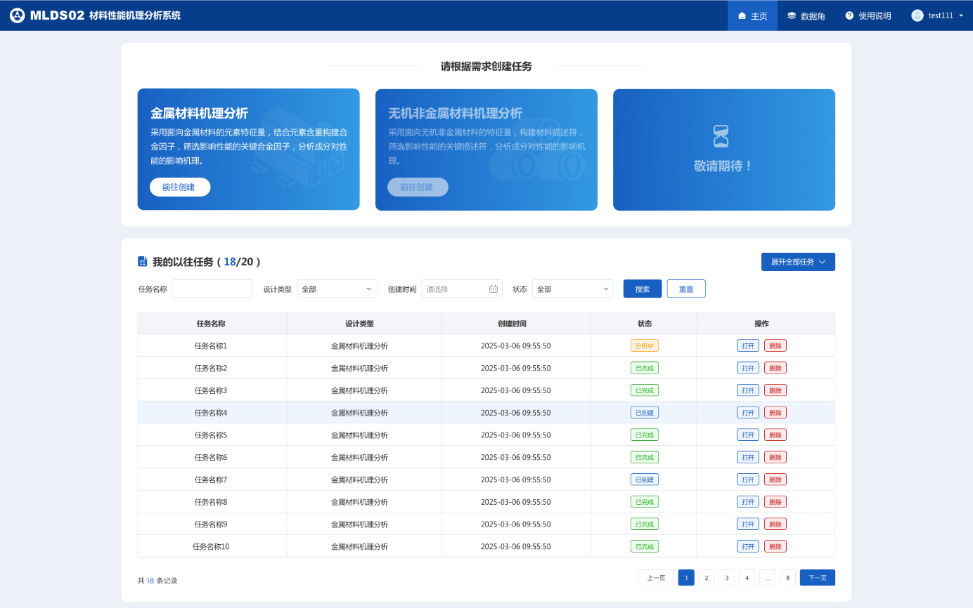Click the 重置 button

tap(685, 289)
